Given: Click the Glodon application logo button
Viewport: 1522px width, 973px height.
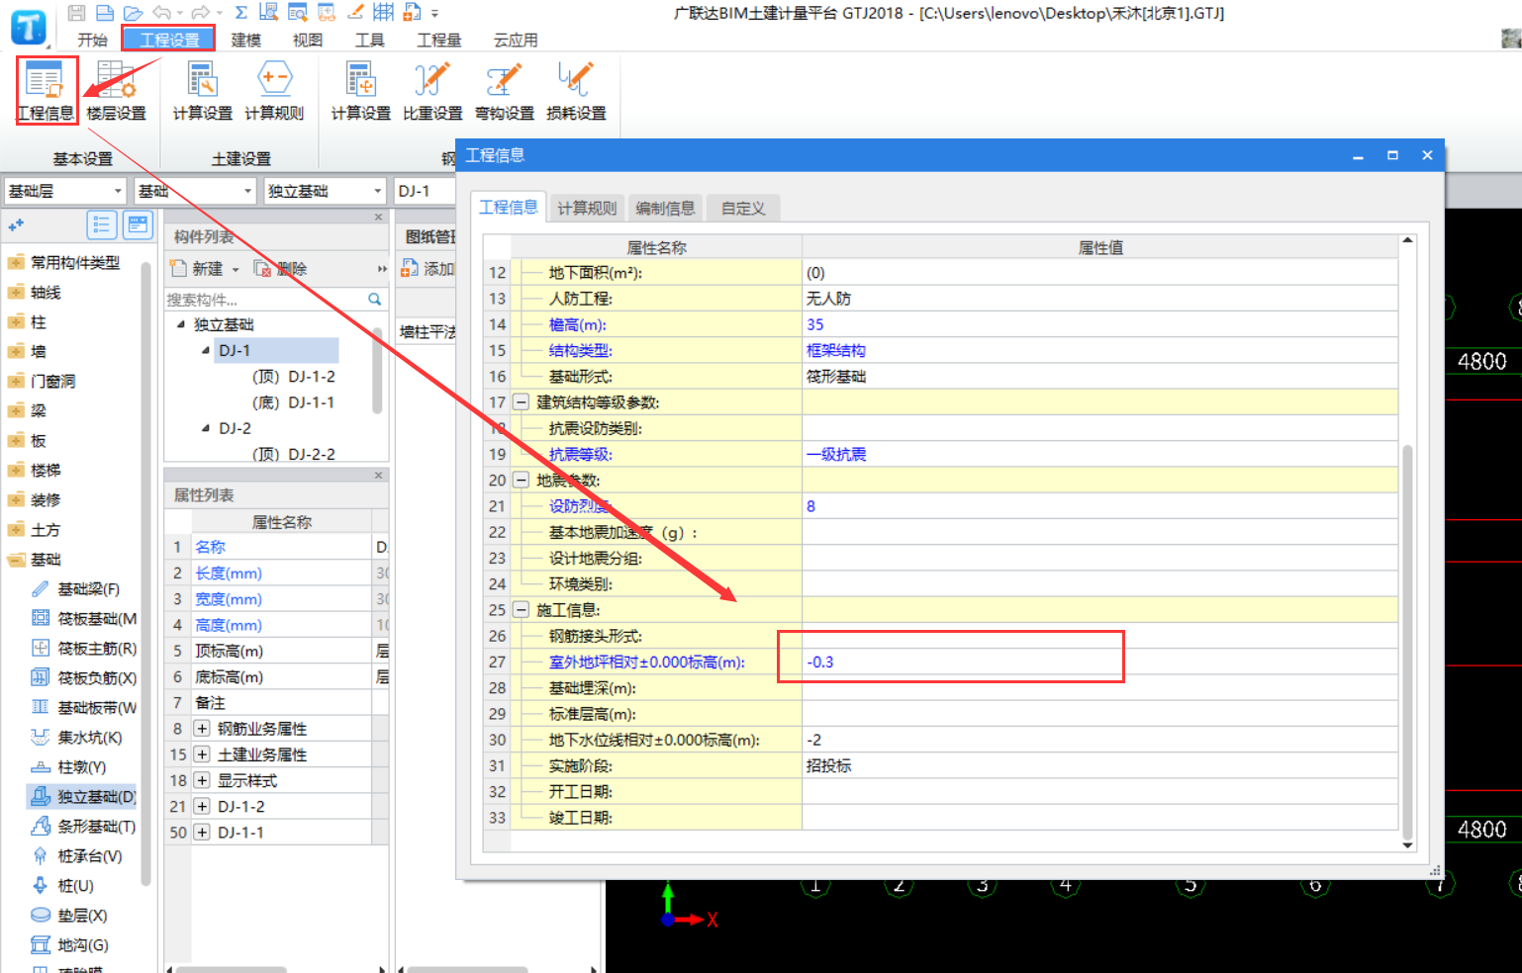Looking at the screenshot, I should pyautogui.click(x=28, y=27).
